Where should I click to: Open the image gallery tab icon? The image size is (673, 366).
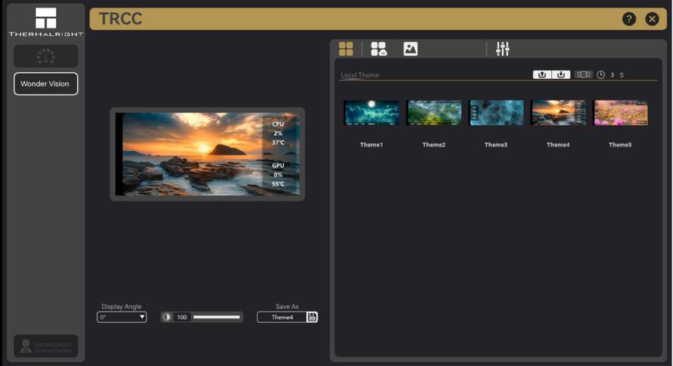[x=411, y=49]
